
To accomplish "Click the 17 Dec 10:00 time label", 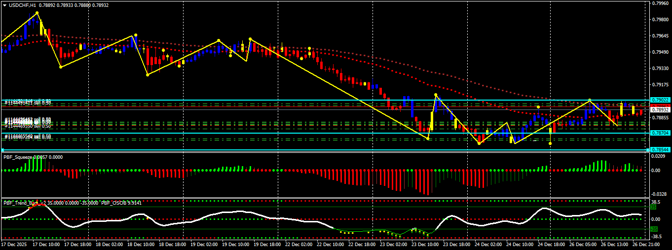I will [46, 244].
